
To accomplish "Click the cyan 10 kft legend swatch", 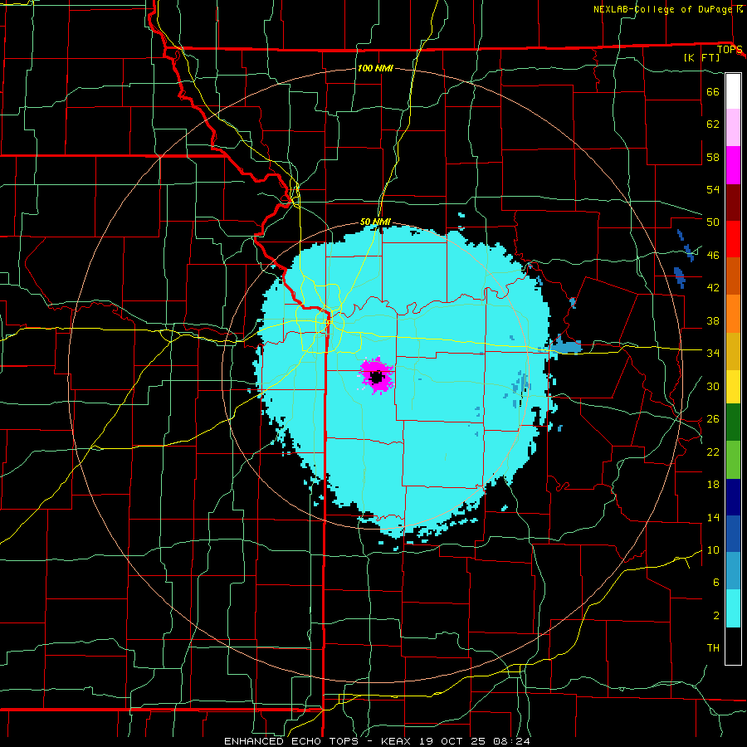I will (x=733, y=608).
